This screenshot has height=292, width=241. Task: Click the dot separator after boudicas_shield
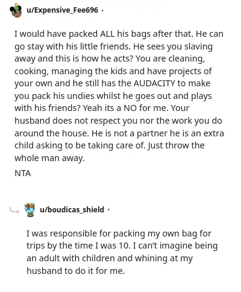108,210
